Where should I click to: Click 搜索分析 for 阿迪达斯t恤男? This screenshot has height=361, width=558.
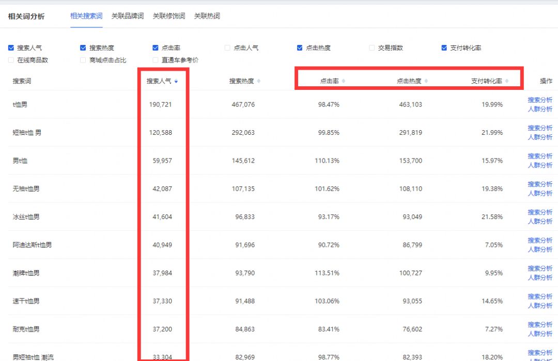tap(540, 241)
